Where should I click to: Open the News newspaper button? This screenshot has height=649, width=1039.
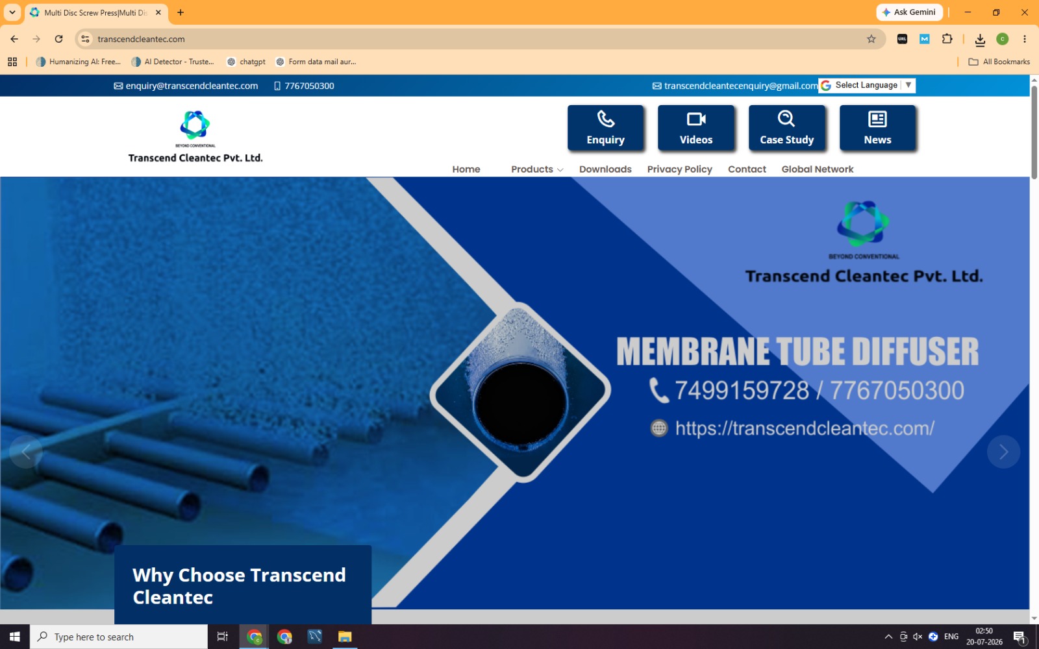point(877,128)
